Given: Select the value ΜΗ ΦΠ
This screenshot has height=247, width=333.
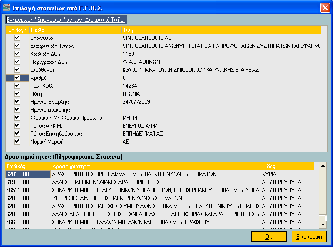Looking at the screenshot, I should tap(131, 118).
